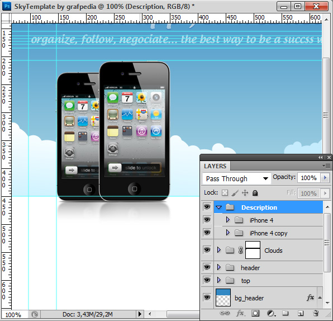Expand the top group
The image size is (333, 321).
point(219,280)
